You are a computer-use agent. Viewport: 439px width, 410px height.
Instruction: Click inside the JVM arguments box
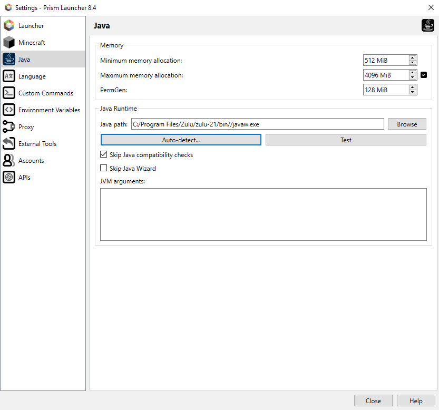(x=264, y=214)
